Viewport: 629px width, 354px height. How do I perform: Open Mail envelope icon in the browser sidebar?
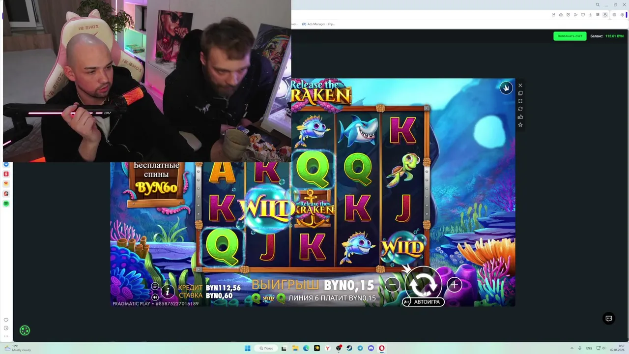[x=6, y=183]
